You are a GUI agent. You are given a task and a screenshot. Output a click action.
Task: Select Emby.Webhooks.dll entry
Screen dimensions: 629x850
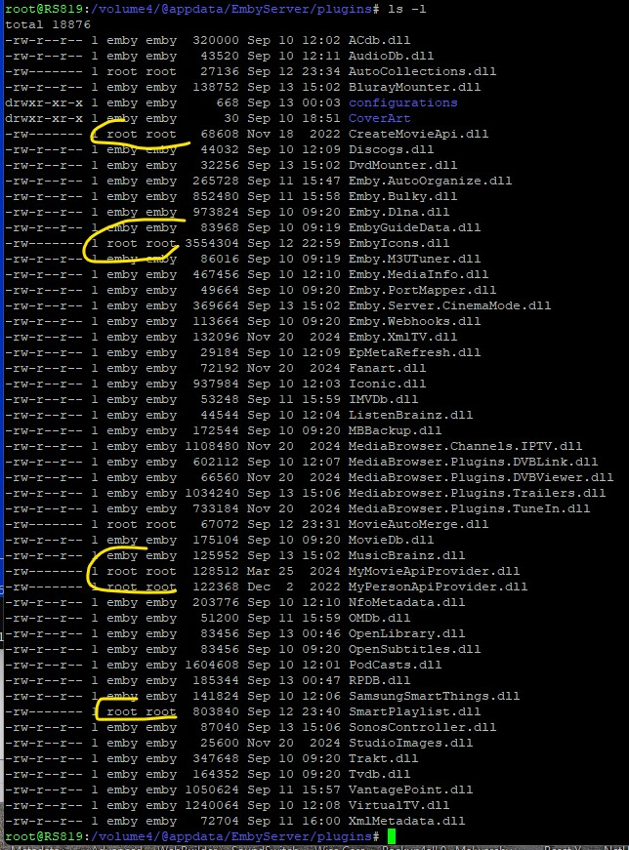click(x=415, y=321)
